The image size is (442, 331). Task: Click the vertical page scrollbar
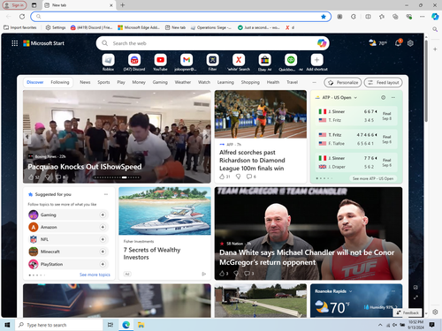pos(426,80)
